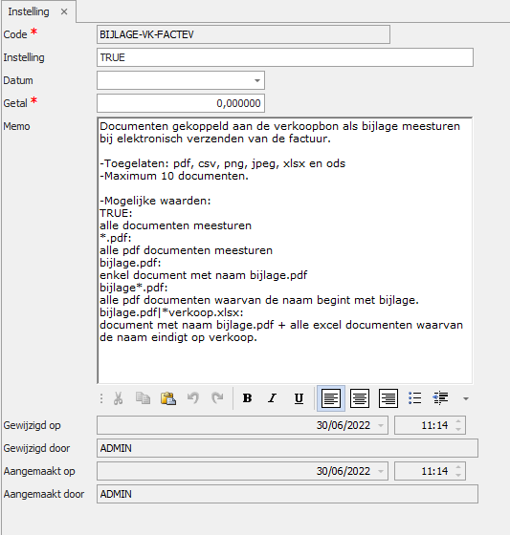Click memo line "alle documenten meesturen"
This screenshot has width=510, height=535.
(x=176, y=225)
